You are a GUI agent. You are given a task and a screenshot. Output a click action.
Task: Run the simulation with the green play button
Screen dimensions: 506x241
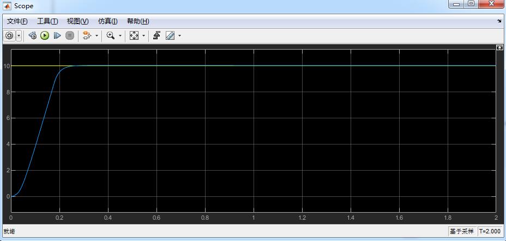(x=45, y=35)
